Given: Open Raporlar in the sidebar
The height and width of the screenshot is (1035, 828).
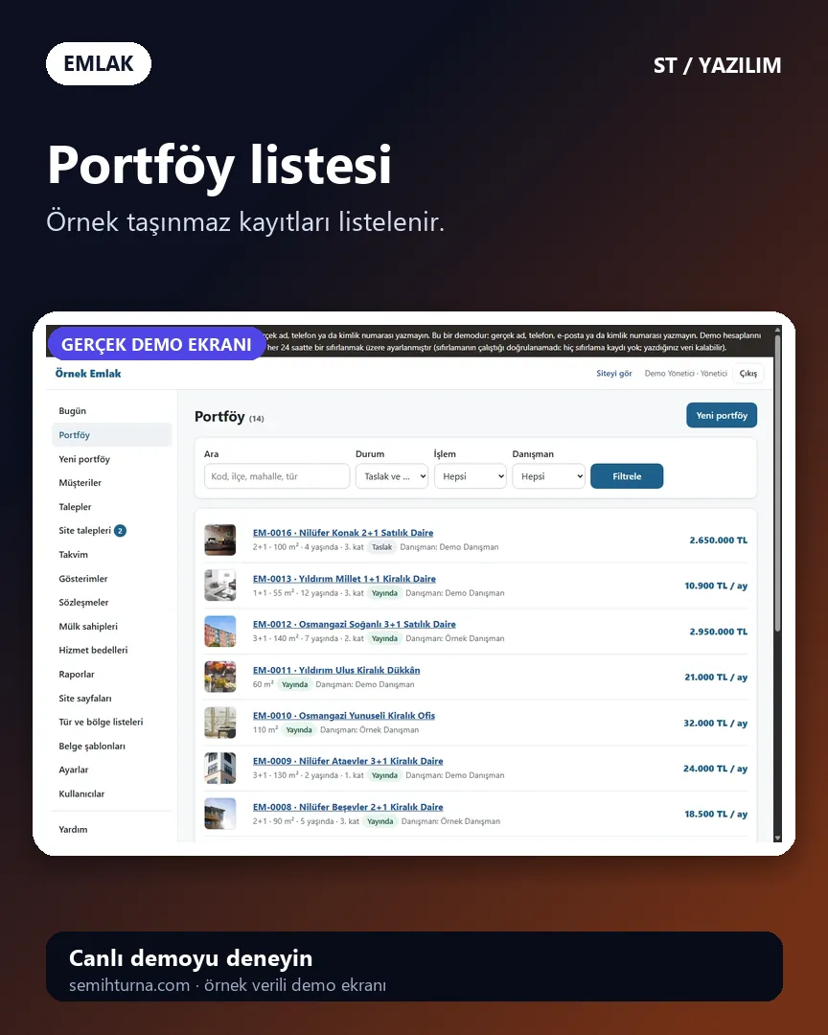Looking at the screenshot, I should [76, 674].
